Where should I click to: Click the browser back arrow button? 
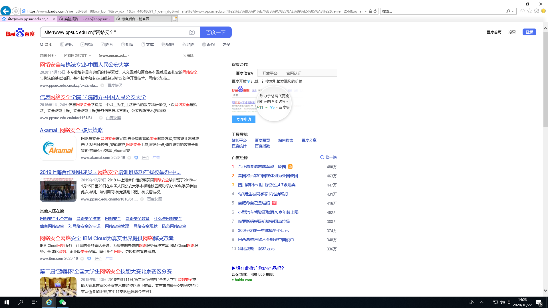tap(6, 11)
